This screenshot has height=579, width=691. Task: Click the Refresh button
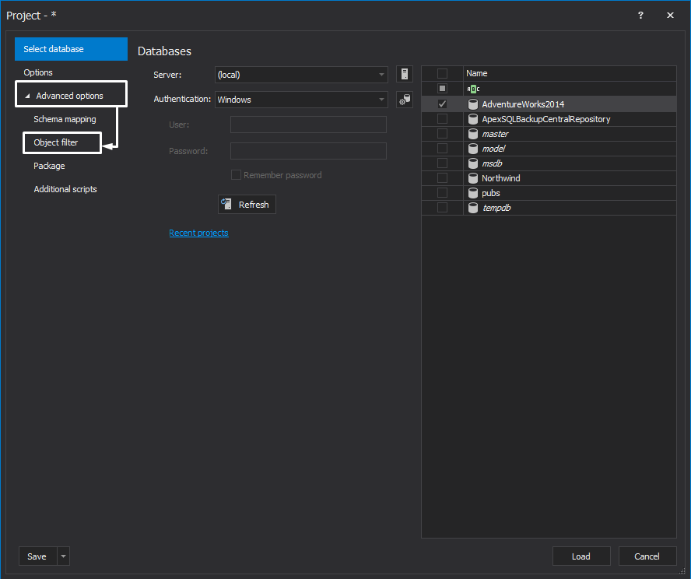pyautogui.click(x=247, y=204)
